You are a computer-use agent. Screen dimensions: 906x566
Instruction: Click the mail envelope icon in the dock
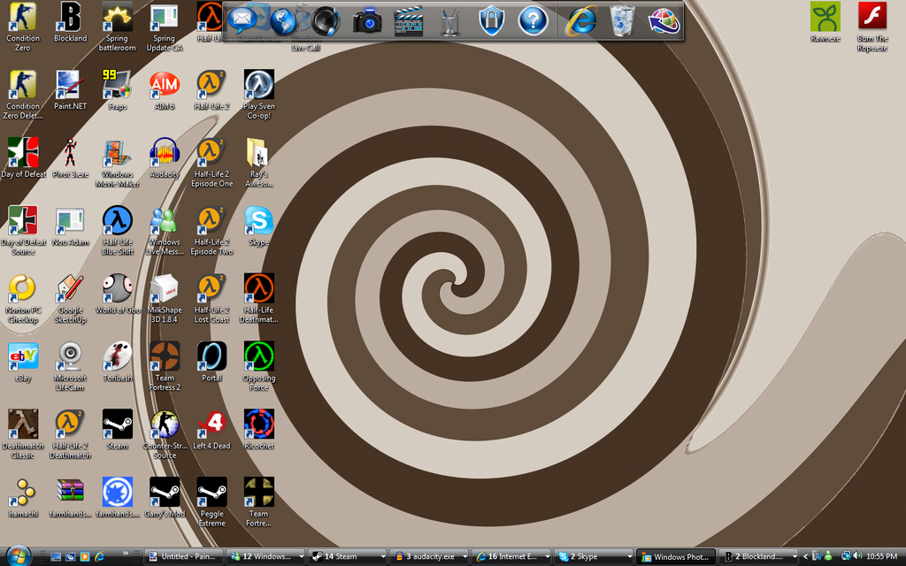click(242, 20)
